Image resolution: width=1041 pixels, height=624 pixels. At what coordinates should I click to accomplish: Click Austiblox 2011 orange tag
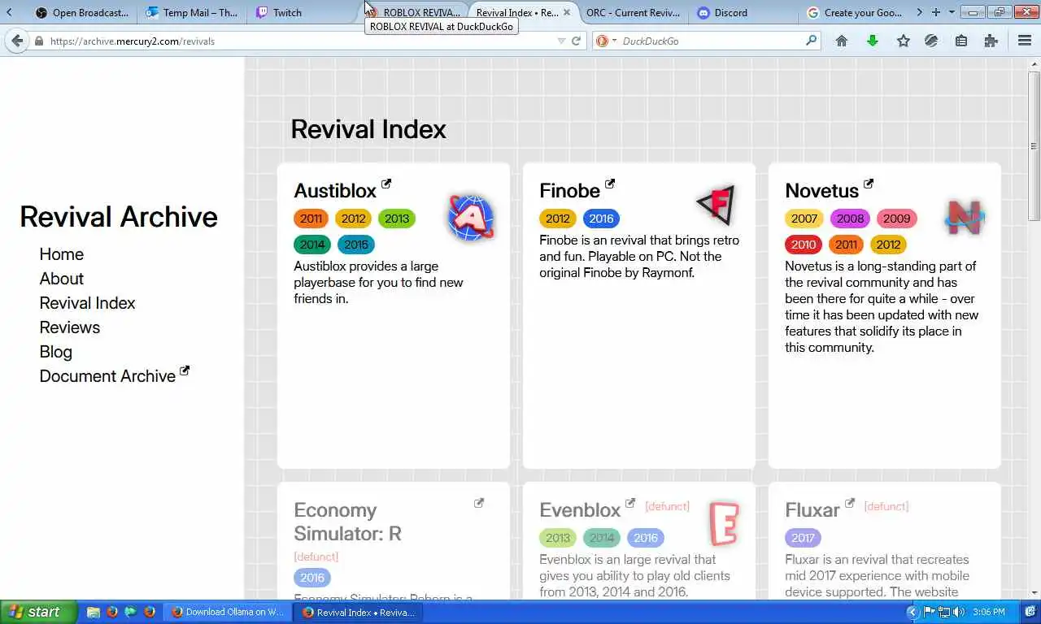coord(311,219)
